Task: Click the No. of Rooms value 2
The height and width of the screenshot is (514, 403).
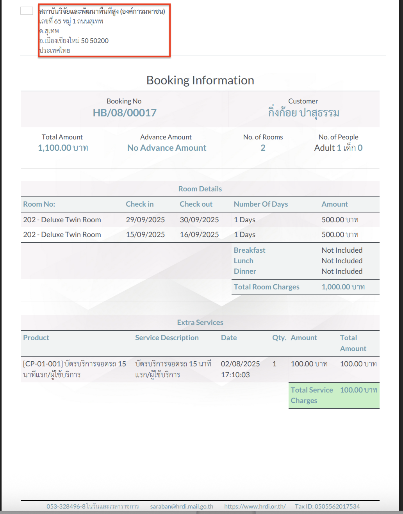Action: (x=263, y=148)
